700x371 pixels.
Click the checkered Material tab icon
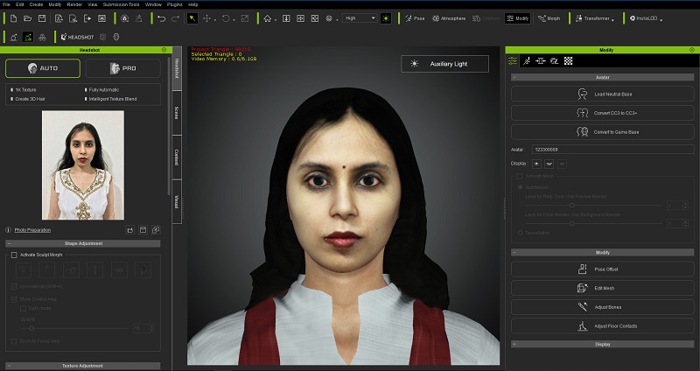[x=568, y=61]
